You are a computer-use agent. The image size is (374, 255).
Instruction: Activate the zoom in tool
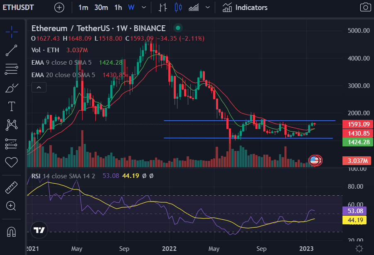[x=11, y=206]
